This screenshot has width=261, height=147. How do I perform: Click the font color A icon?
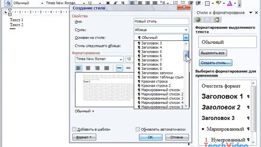pyautogui.click(x=230, y=3)
